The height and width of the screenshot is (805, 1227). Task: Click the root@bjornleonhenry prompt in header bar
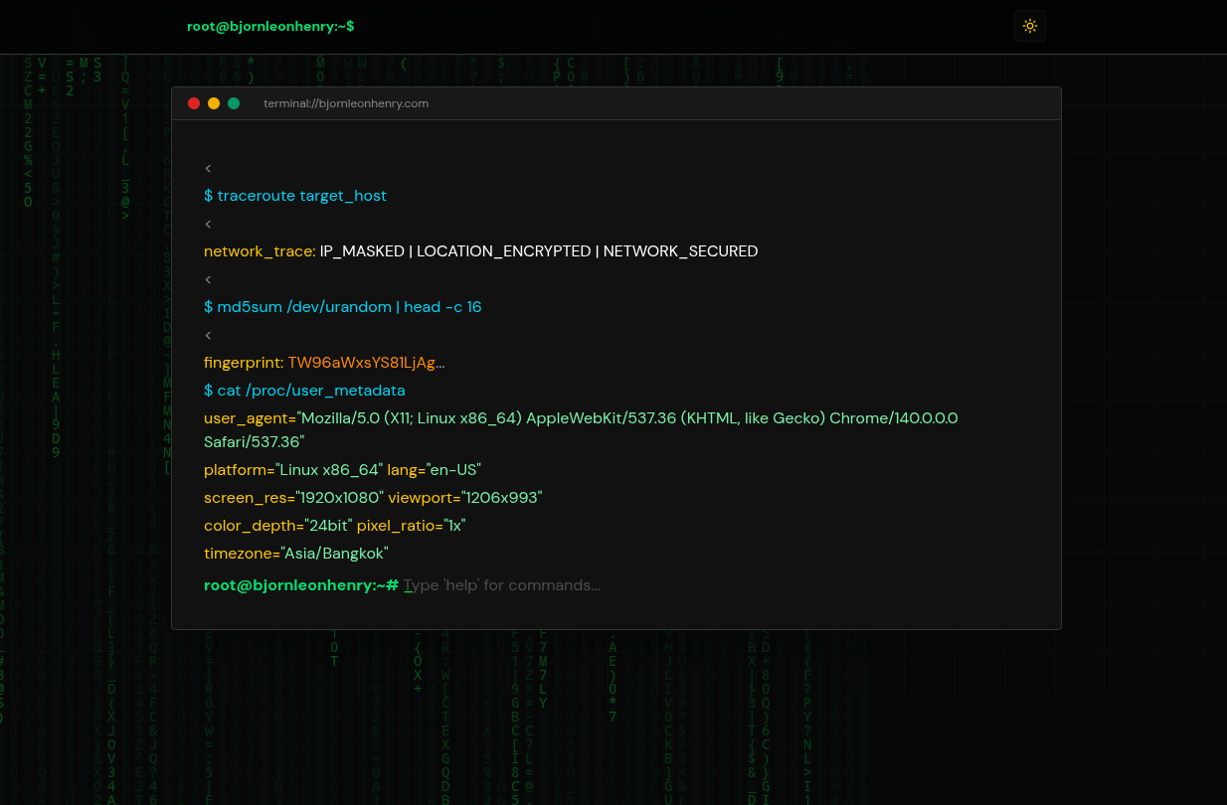(x=270, y=26)
